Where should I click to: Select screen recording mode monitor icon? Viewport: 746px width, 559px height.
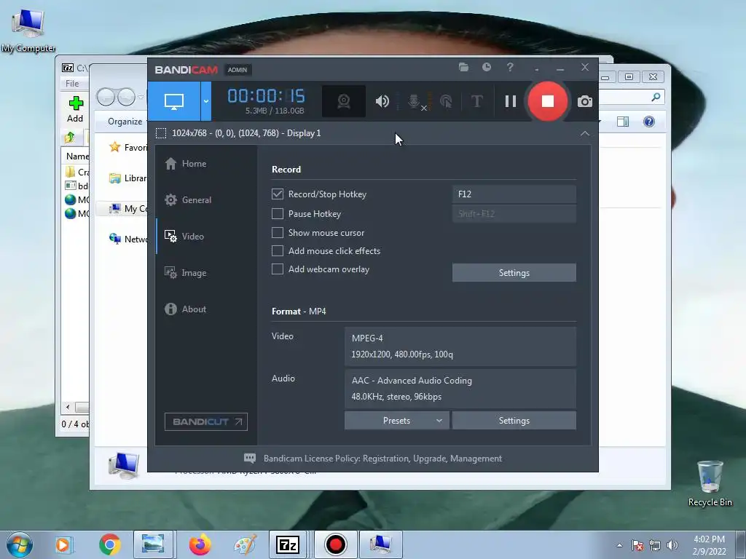click(x=173, y=100)
